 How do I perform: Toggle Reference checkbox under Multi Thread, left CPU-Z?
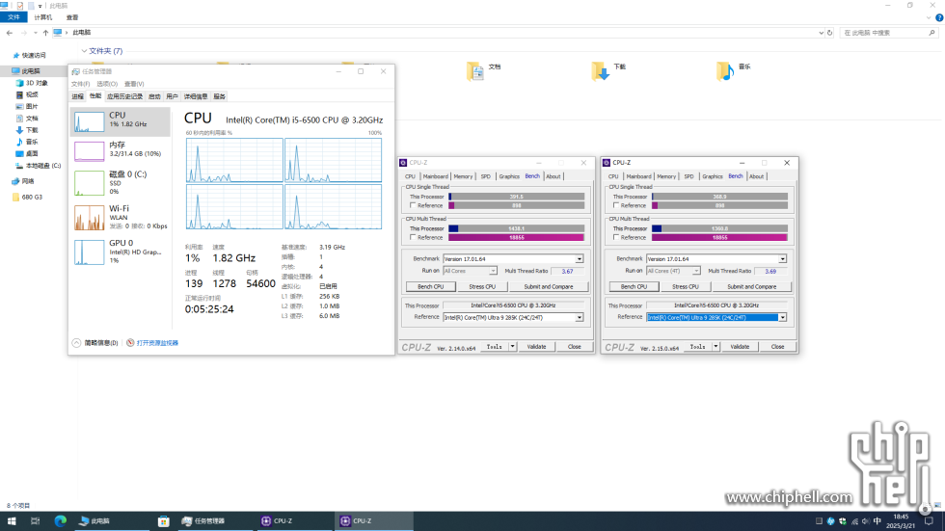click(413, 238)
